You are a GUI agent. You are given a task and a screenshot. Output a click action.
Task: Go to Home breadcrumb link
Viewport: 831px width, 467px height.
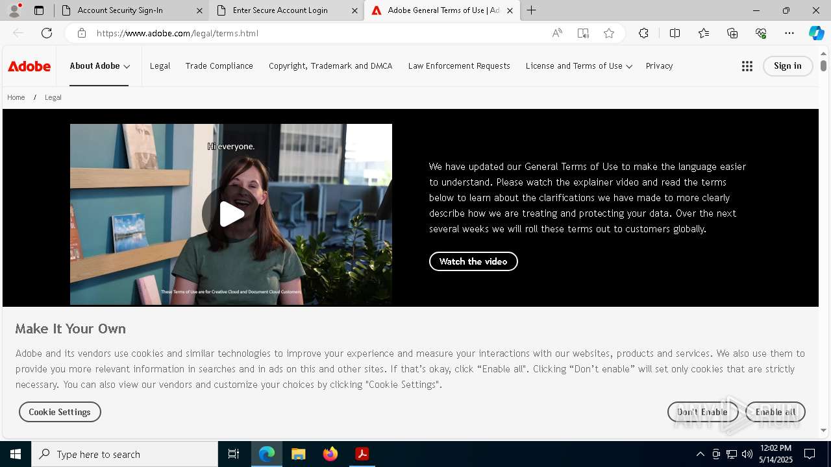(x=16, y=97)
